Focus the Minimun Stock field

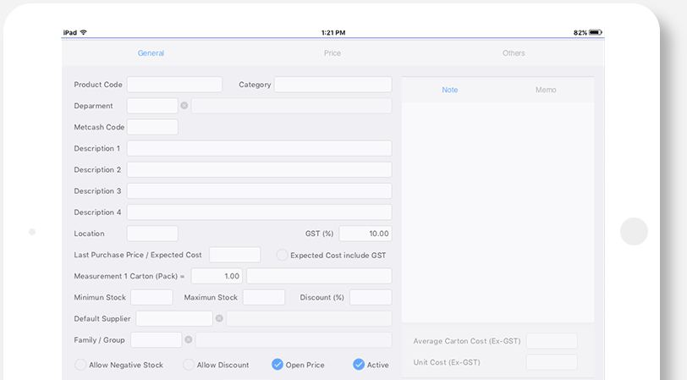(x=151, y=297)
